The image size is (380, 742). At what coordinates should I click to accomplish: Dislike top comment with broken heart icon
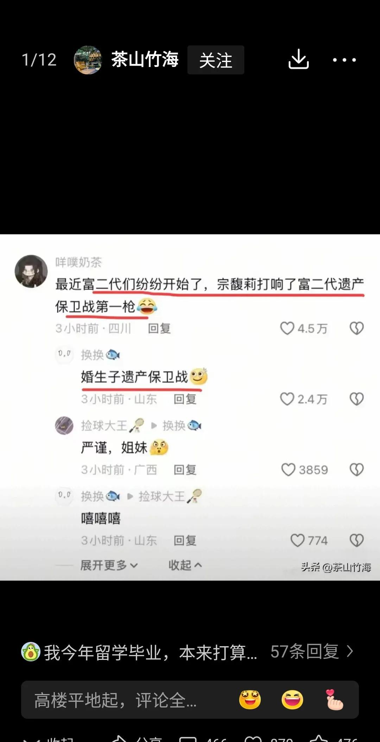coord(356,328)
